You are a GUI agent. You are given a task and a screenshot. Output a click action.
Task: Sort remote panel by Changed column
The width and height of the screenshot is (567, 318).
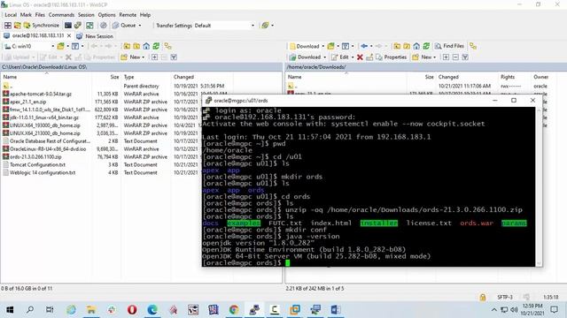[467, 77]
